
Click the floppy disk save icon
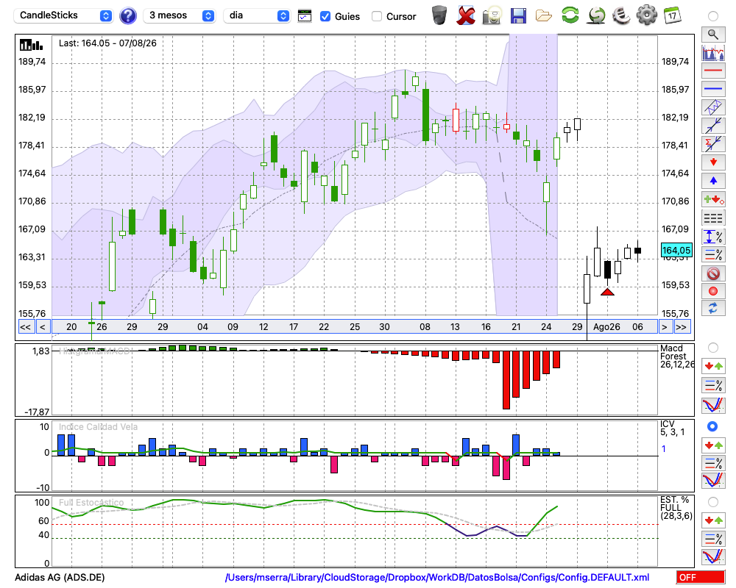pyautogui.click(x=518, y=15)
